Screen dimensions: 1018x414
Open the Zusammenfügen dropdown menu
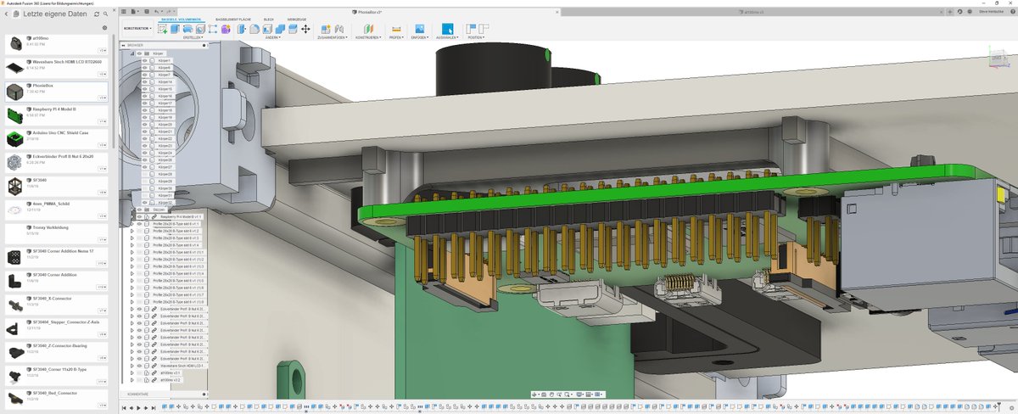click(x=331, y=37)
